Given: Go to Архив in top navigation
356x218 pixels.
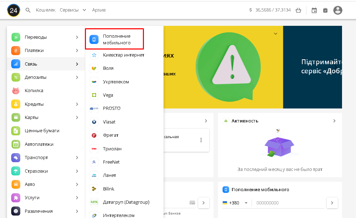Looking at the screenshot, I should pos(99,10).
